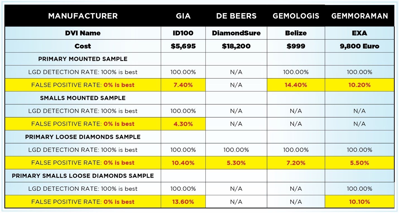Click the PRIMARY MOUNTED SAMPLE row label
This screenshot has height=213, width=399.
point(83,59)
